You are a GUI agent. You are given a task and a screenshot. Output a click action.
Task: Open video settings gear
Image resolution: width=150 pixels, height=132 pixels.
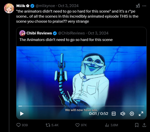coord(132,114)
